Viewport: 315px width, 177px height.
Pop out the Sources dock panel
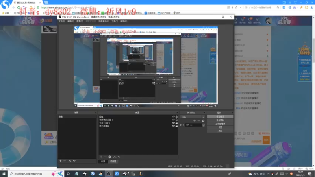[177, 112]
